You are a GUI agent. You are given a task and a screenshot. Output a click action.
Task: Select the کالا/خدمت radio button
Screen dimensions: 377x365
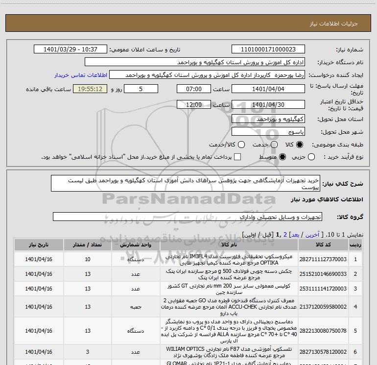(x=241, y=145)
